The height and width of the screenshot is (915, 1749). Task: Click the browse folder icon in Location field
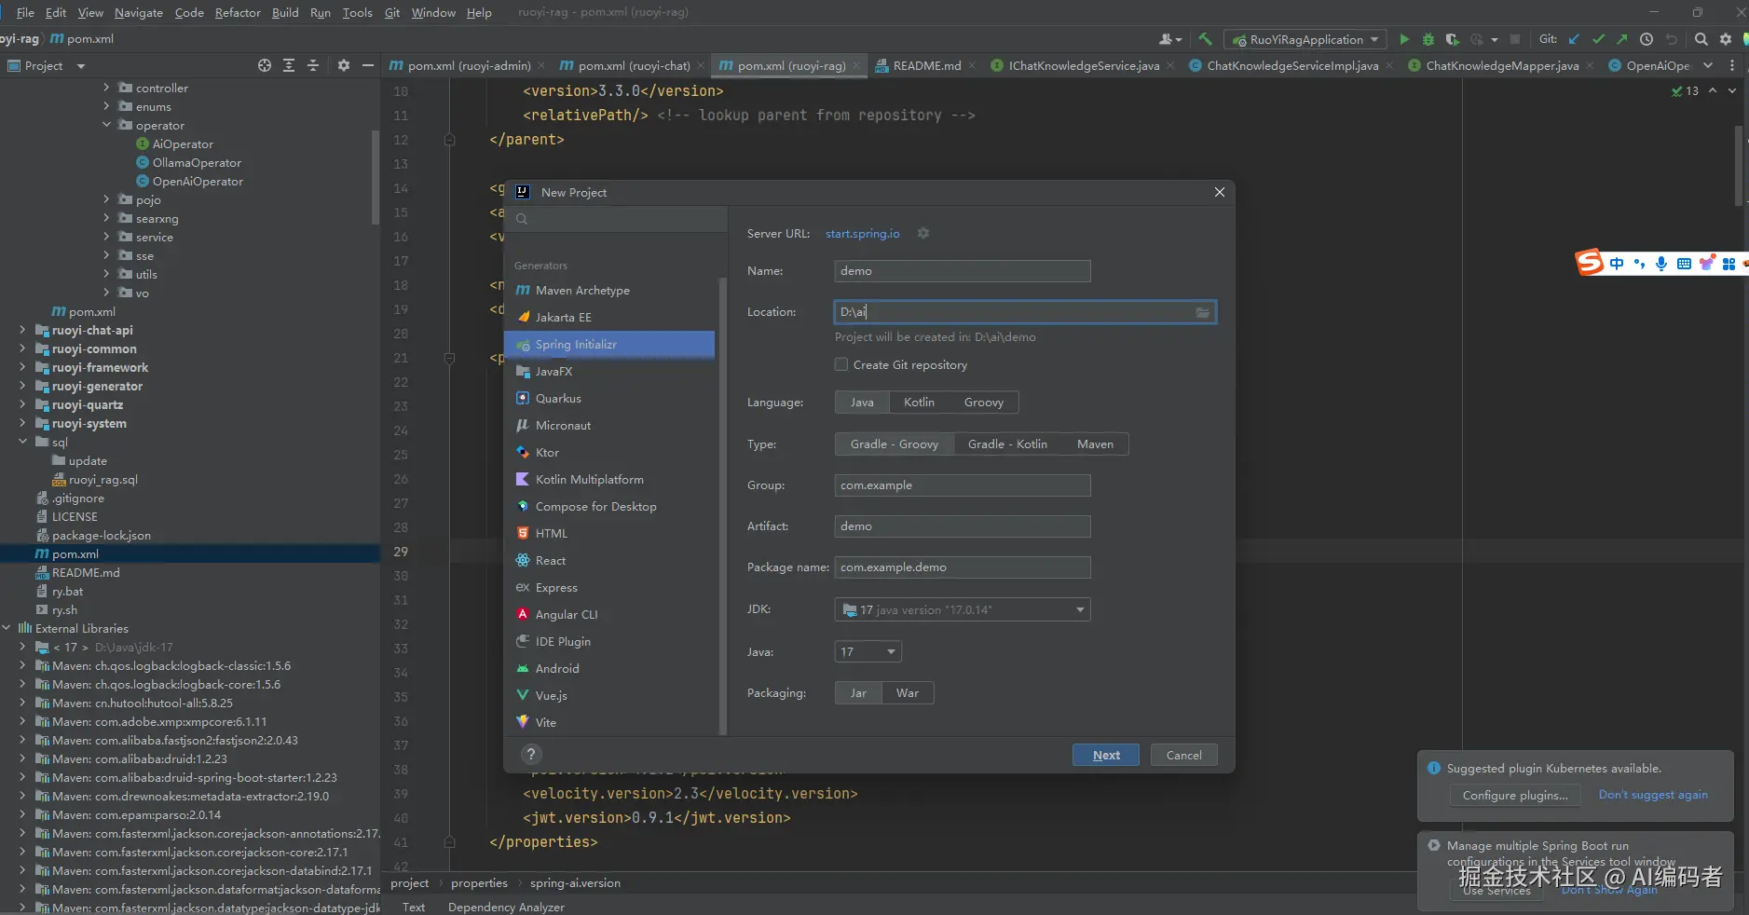click(x=1203, y=313)
